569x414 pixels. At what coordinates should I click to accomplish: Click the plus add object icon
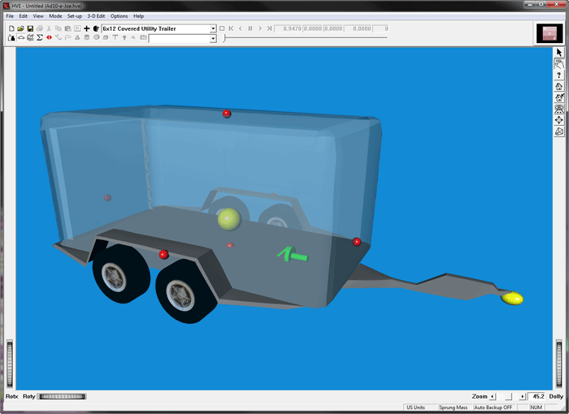(x=86, y=28)
